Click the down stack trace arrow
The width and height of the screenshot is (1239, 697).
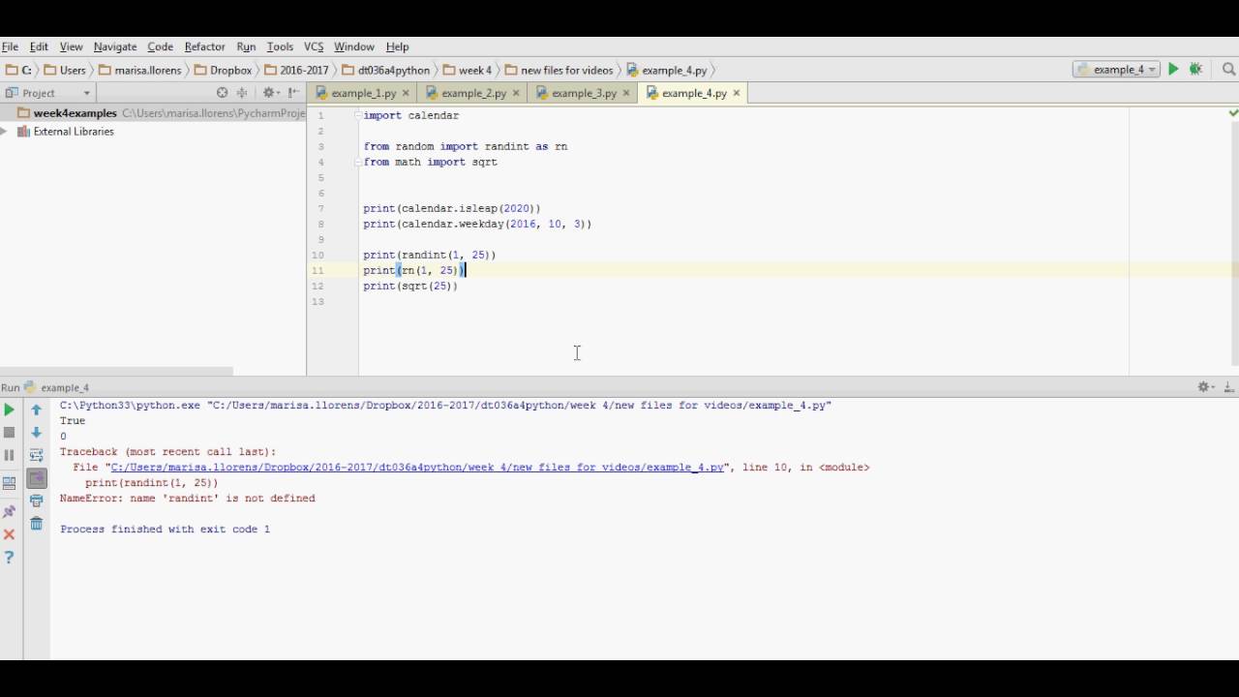click(37, 433)
